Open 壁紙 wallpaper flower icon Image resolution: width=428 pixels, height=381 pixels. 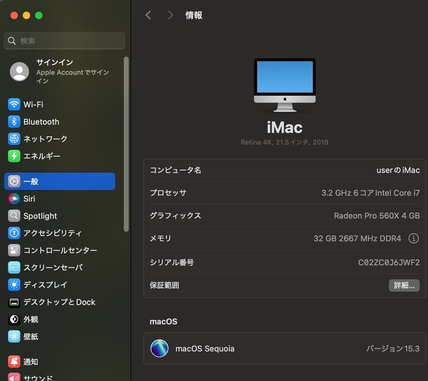(x=14, y=337)
